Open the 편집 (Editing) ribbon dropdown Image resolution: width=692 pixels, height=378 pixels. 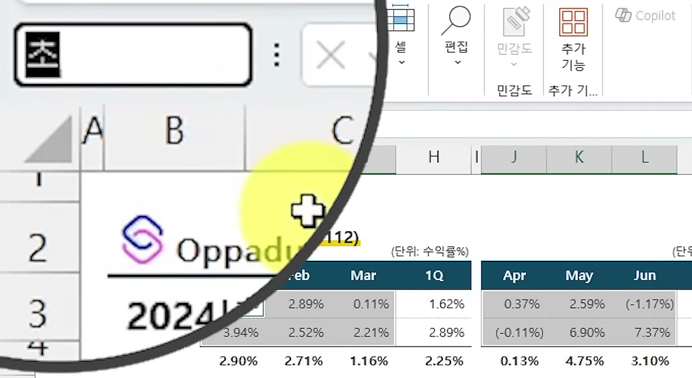(x=456, y=35)
